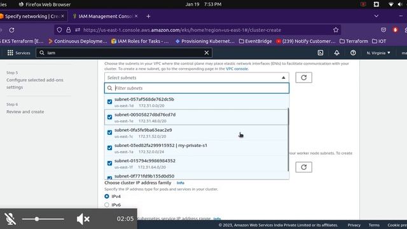Refresh the subnets list with top refresh button

click(304, 78)
